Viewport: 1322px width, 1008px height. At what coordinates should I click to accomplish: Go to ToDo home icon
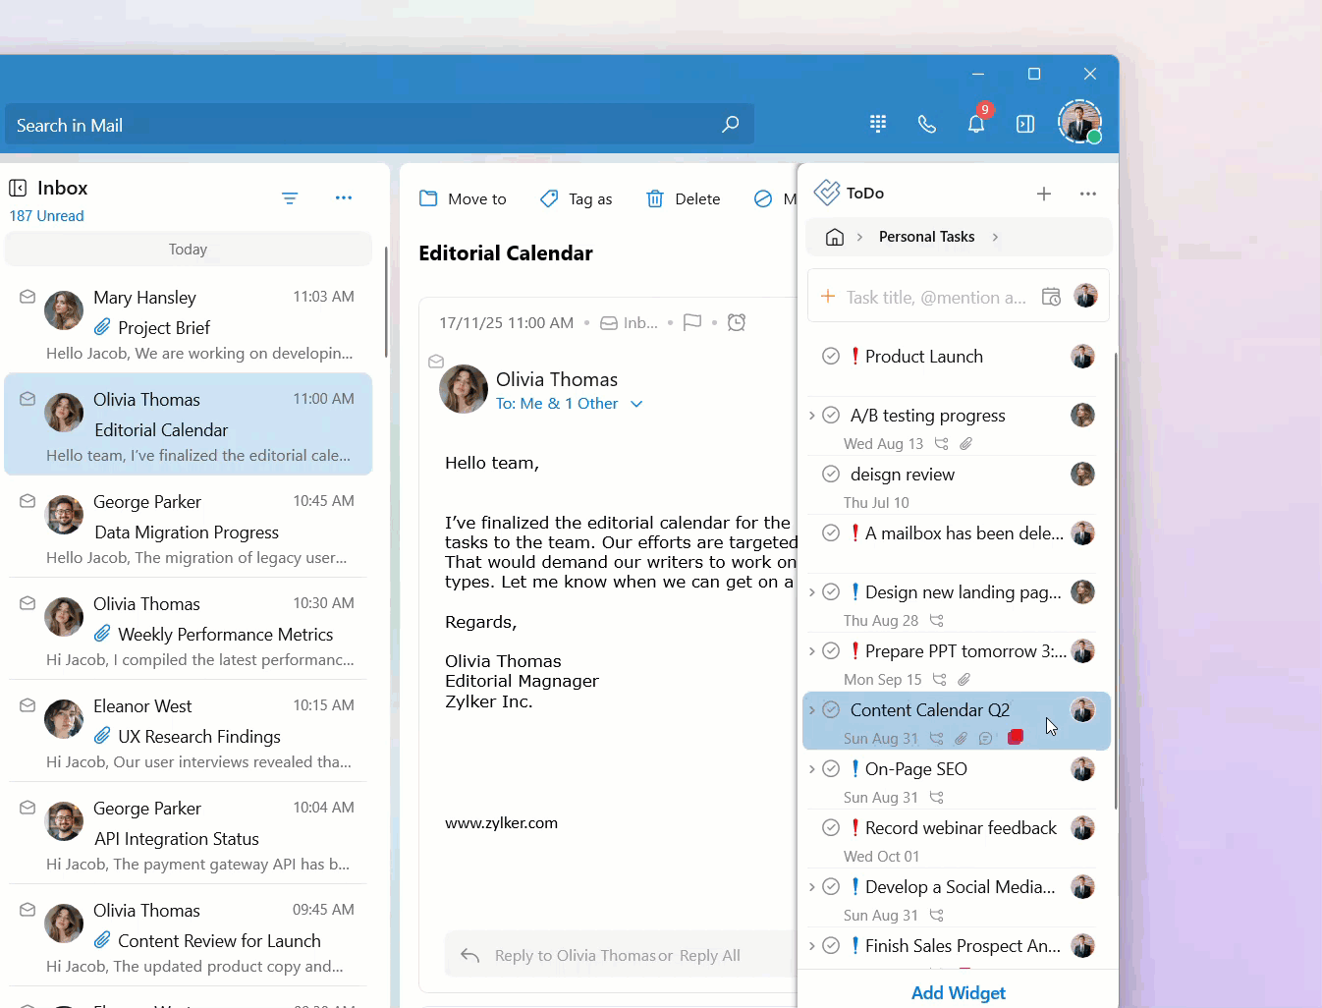coord(835,237)
